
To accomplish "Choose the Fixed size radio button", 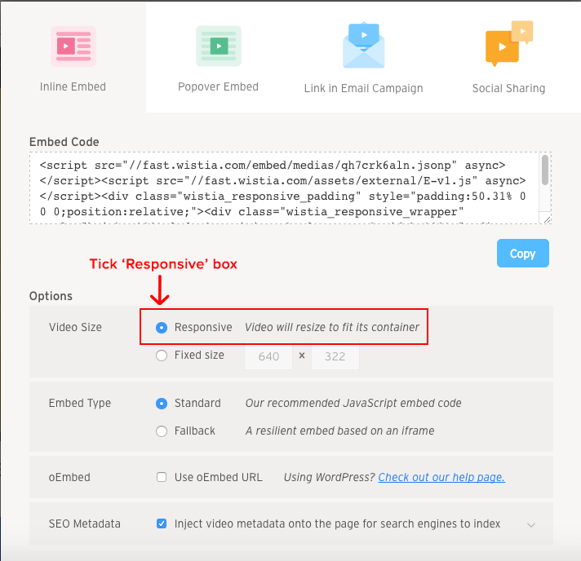I will [162, 356].
